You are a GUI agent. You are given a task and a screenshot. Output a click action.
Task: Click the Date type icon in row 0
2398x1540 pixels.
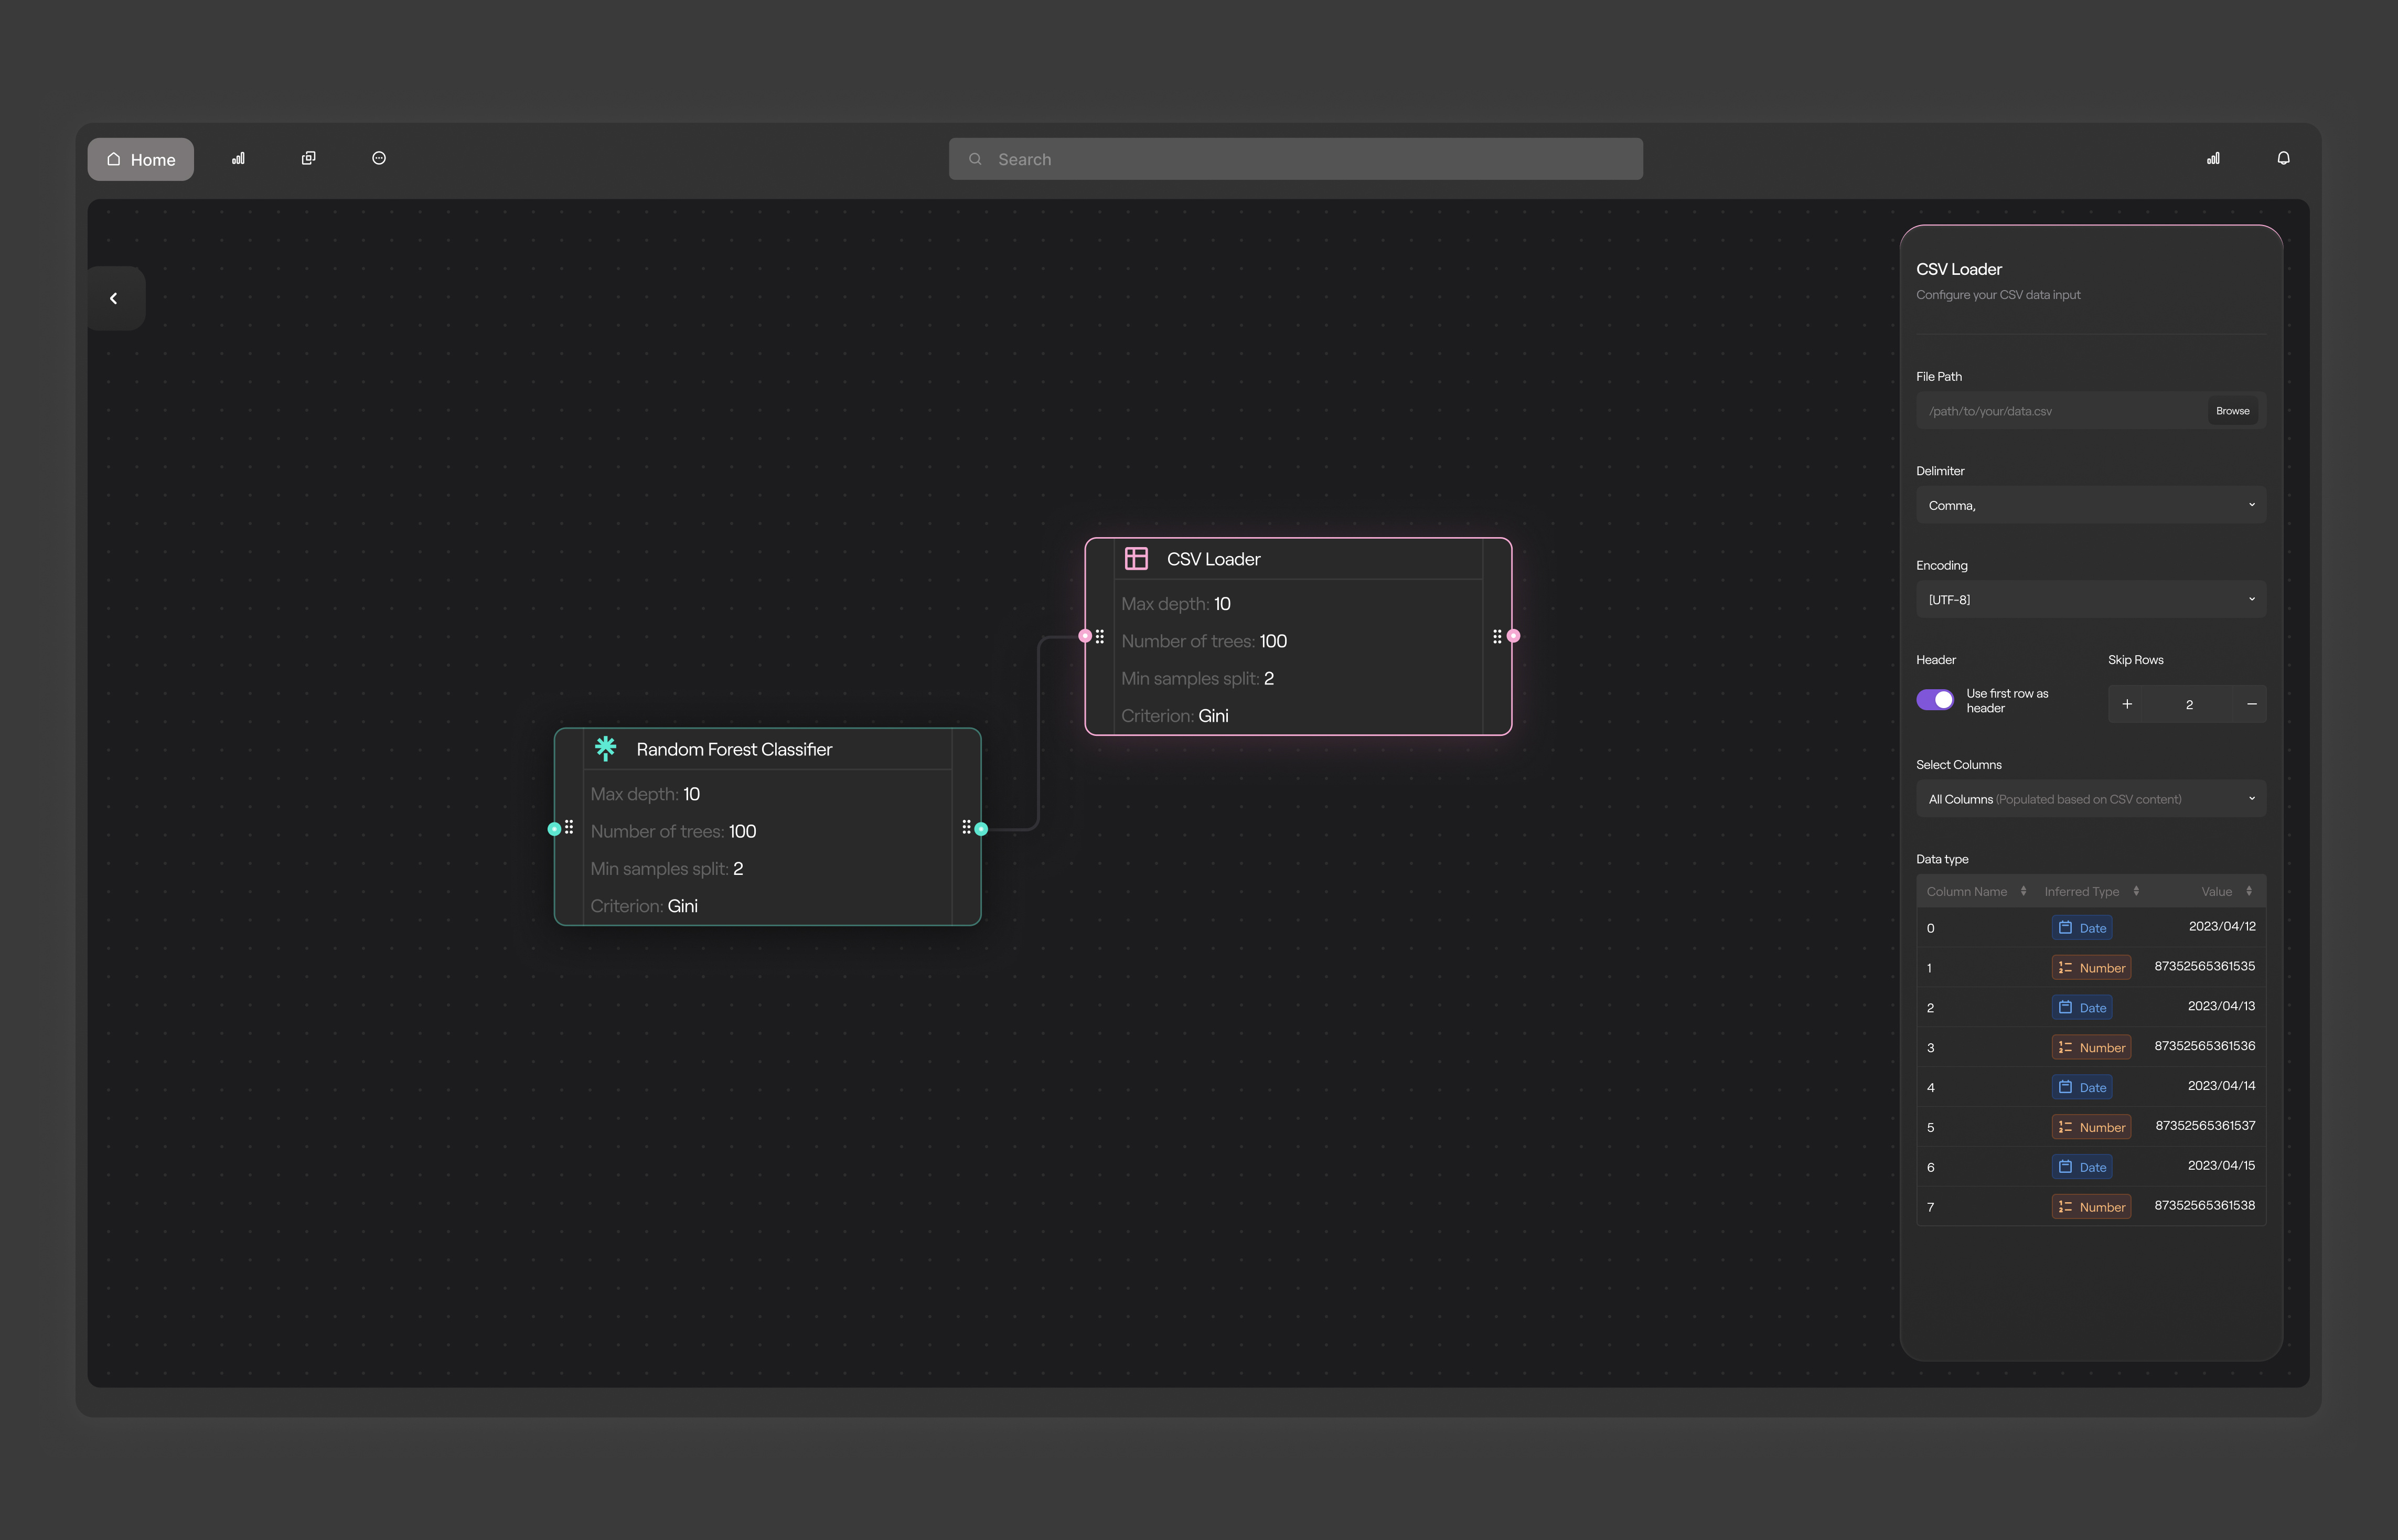pyautogui.click(x=2066, y=927)
